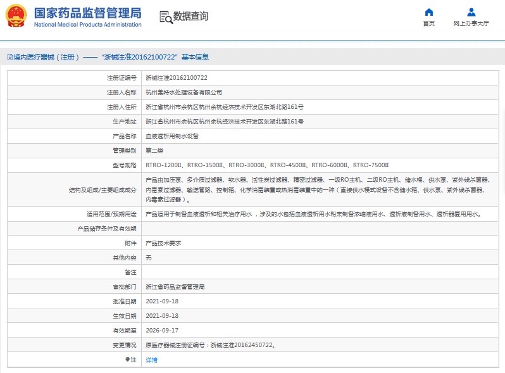Click the 网上办事大厅 text label
The image size is (505, 373).
click(471, 23)
